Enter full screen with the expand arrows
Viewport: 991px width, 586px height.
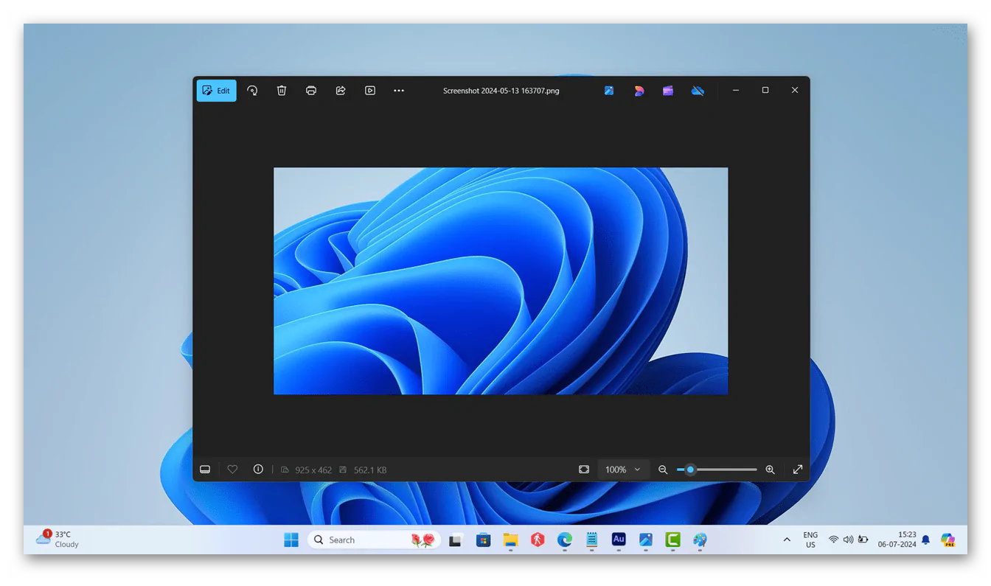[x=797, y=470]
